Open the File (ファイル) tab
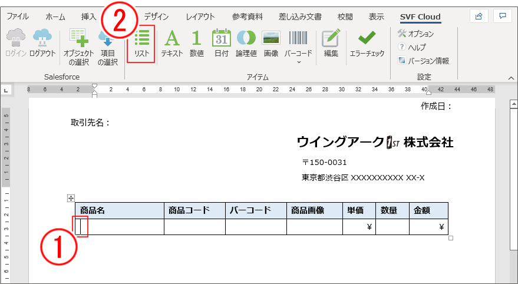 click(x=18, y=16)
